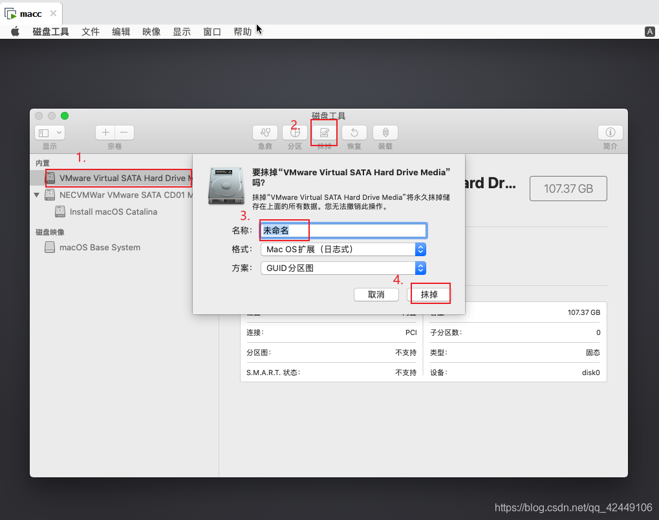Open the Apple menu
Screen dimensions: 659x520
coord(15,32)
